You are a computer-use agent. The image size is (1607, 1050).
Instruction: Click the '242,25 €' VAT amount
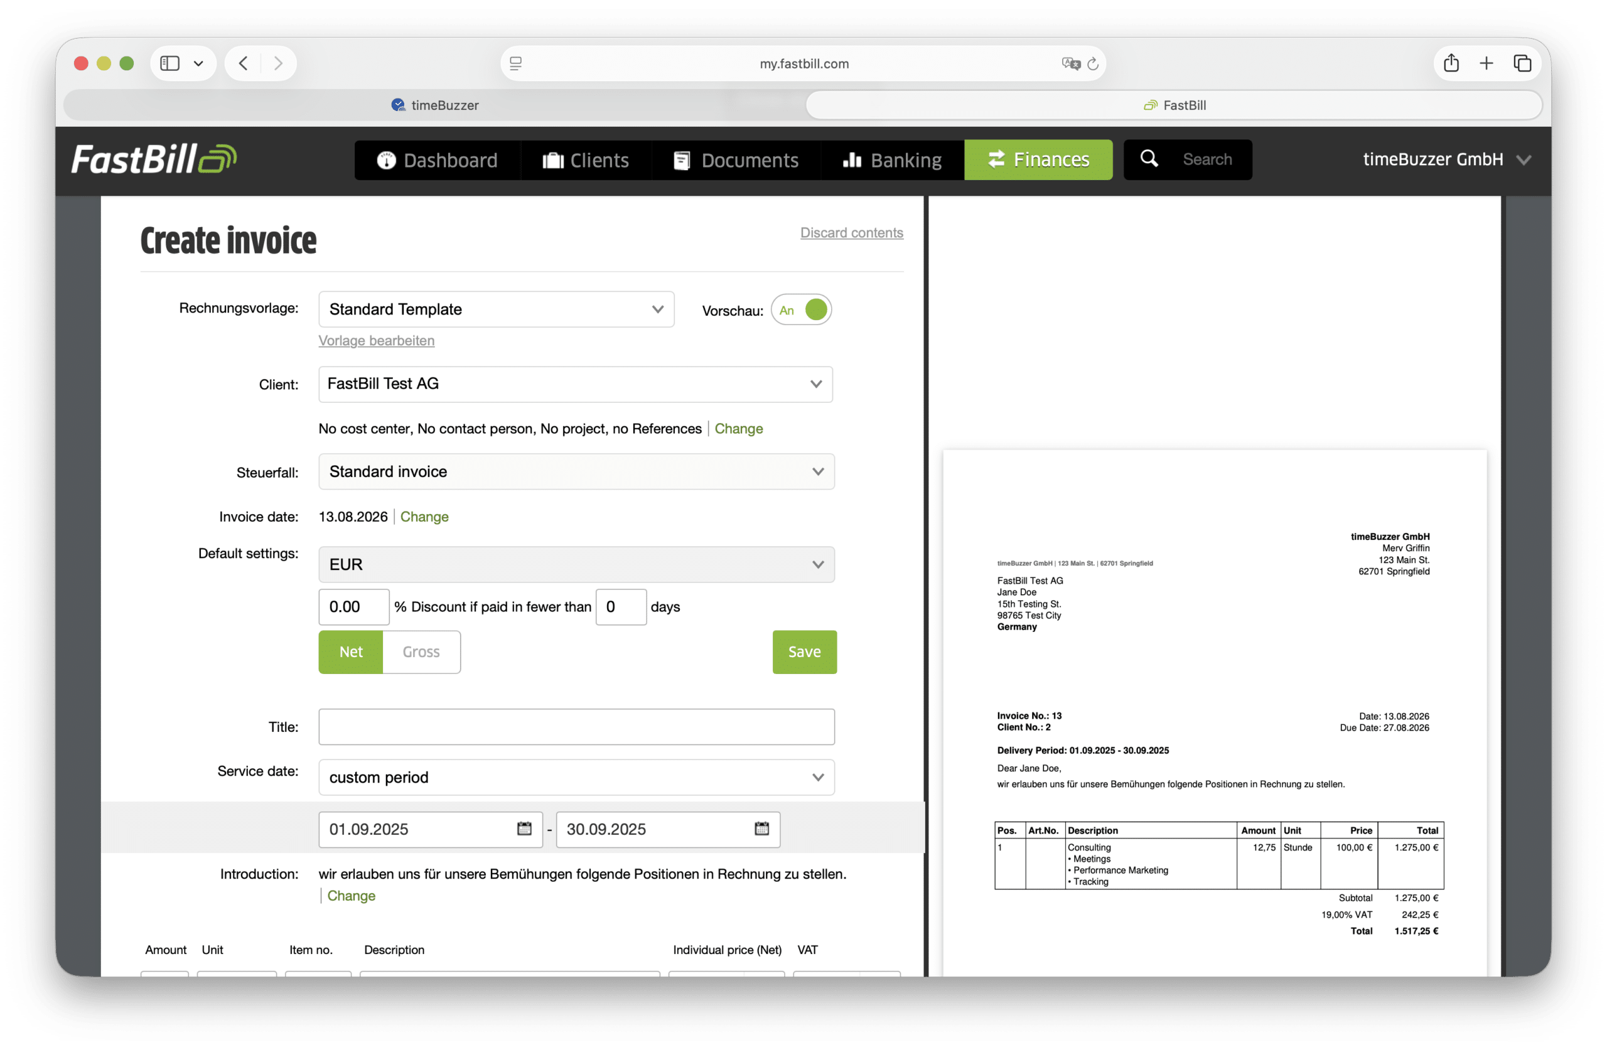click(1420, 914)
